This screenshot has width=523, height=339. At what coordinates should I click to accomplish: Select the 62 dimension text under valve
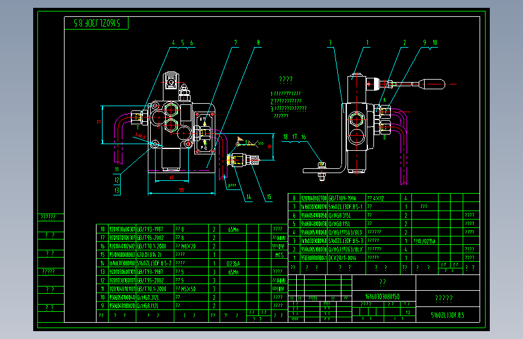tap(172, 177)
